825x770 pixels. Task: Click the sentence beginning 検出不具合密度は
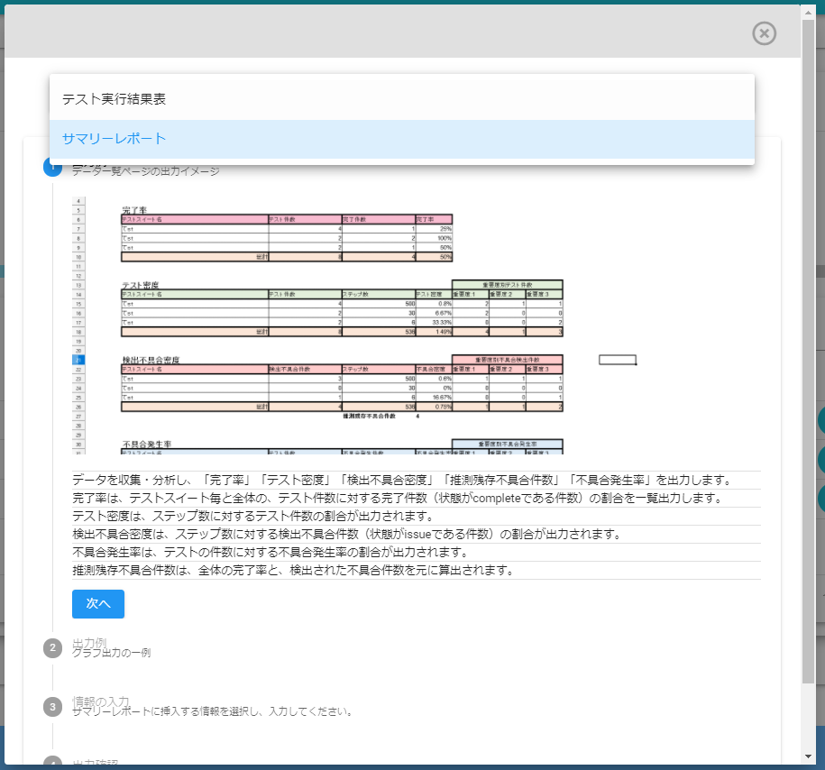[348, 534]
